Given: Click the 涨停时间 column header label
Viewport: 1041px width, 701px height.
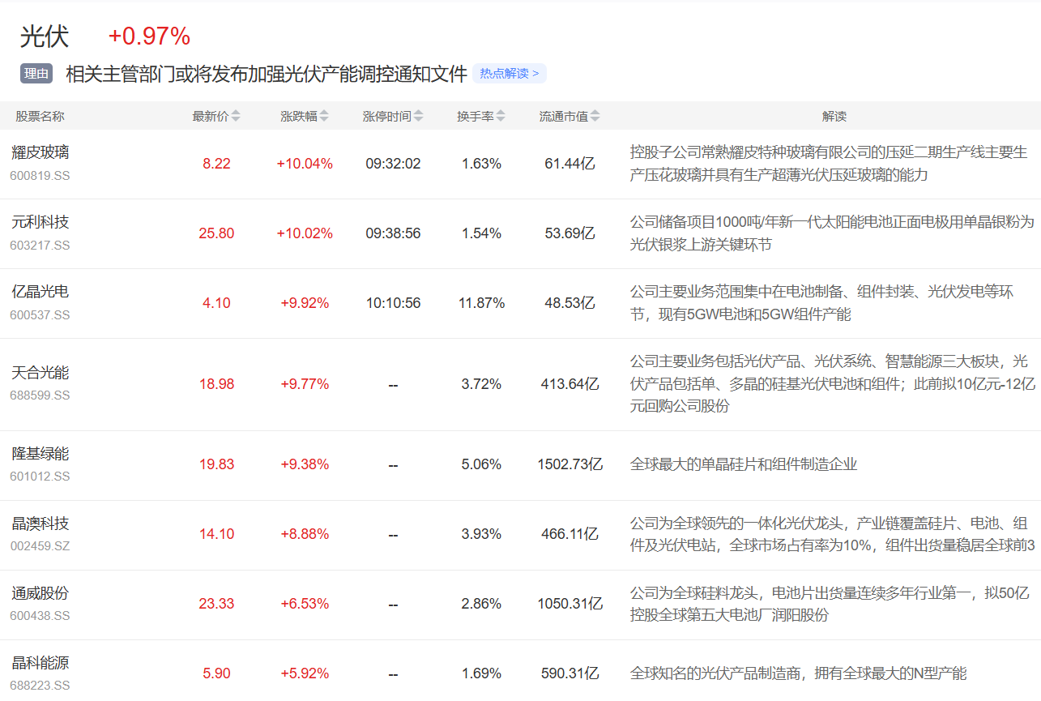Looking at the screenshot, I should click(387, 116).
